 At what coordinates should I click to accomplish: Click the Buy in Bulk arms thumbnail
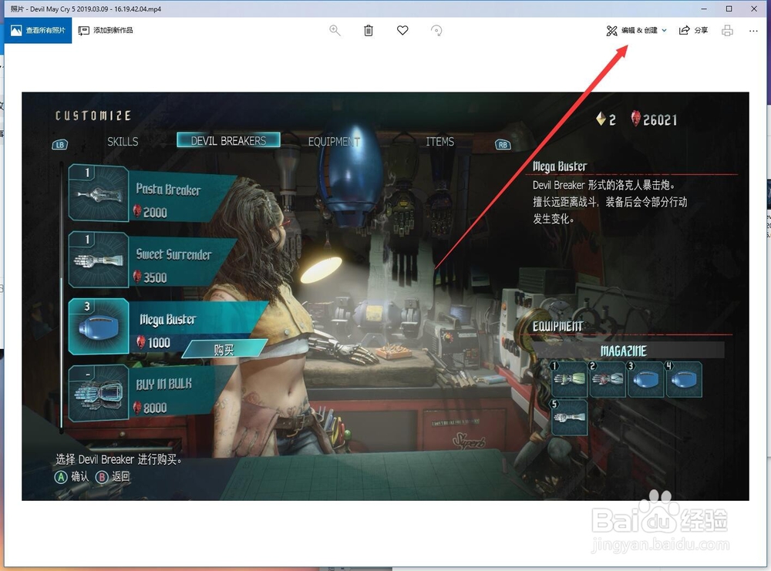[x=99, y=394]
